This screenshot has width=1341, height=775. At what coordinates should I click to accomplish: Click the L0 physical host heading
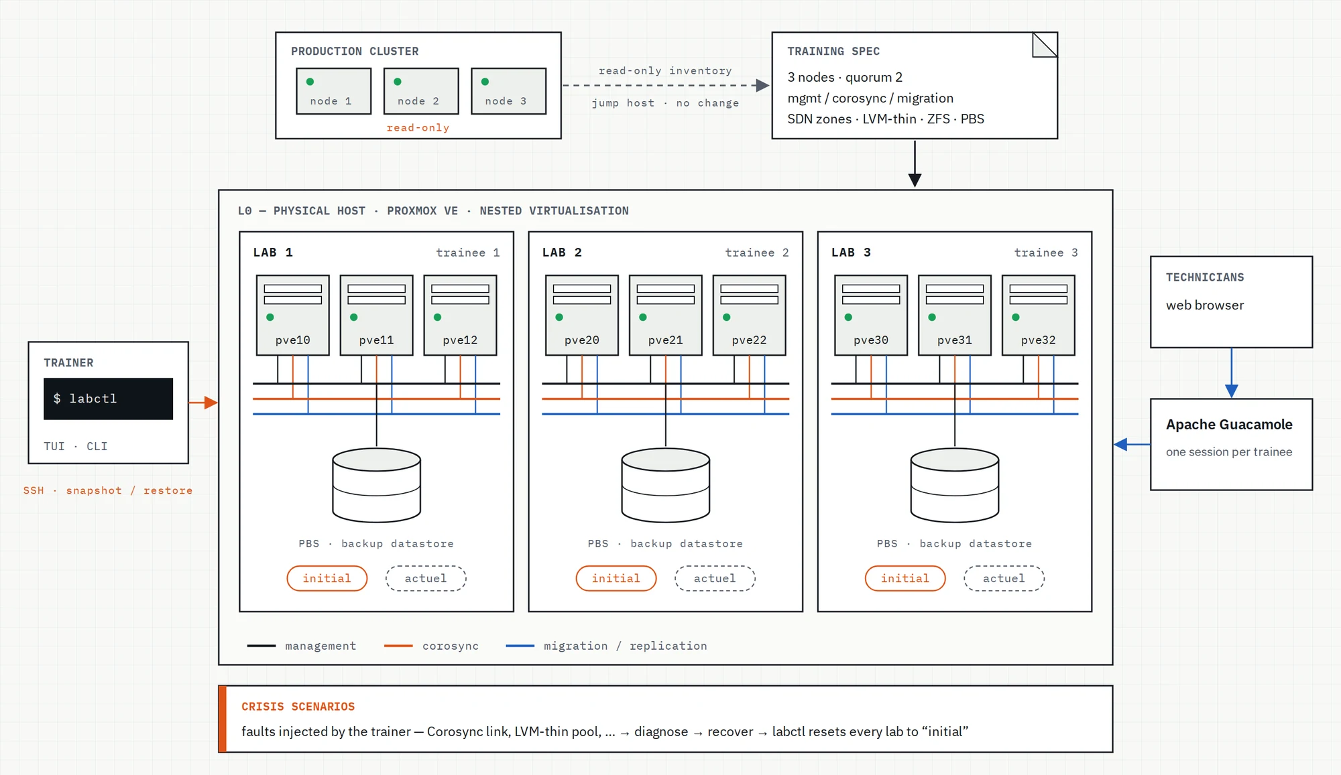(x=433, y=211)
